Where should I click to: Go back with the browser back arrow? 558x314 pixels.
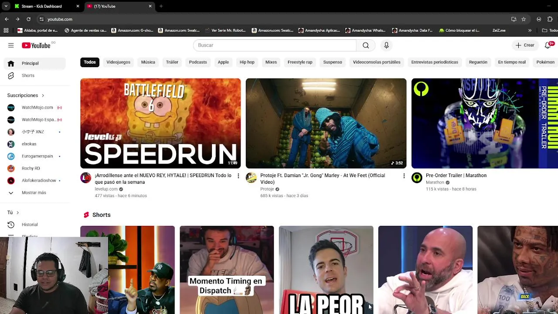click(7, 19)
